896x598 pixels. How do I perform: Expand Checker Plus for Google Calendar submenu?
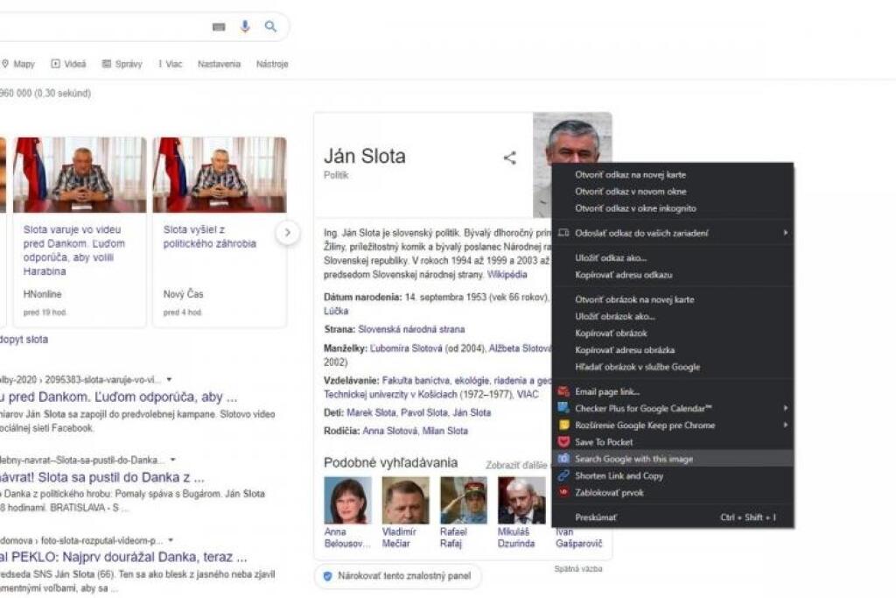786,408
